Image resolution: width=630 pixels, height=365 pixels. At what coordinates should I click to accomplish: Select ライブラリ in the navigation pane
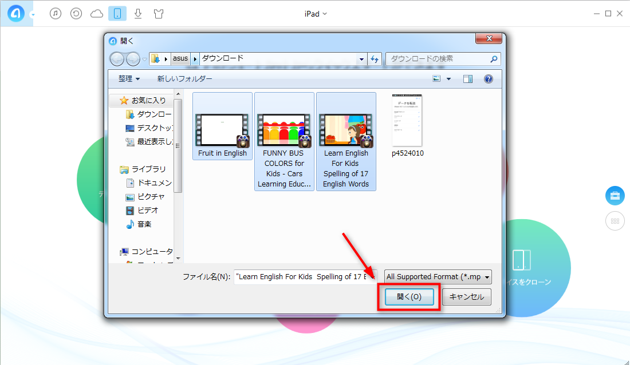143,169
